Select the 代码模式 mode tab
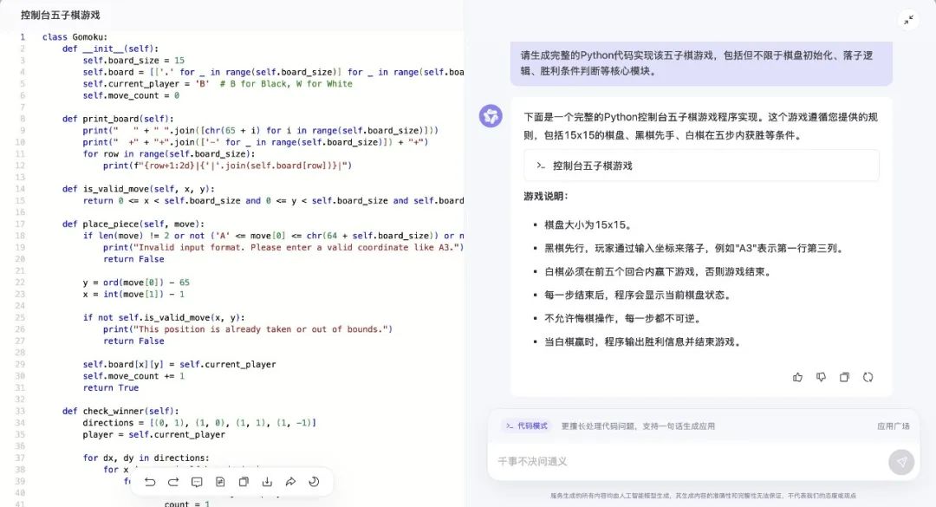 pos(527,426)
